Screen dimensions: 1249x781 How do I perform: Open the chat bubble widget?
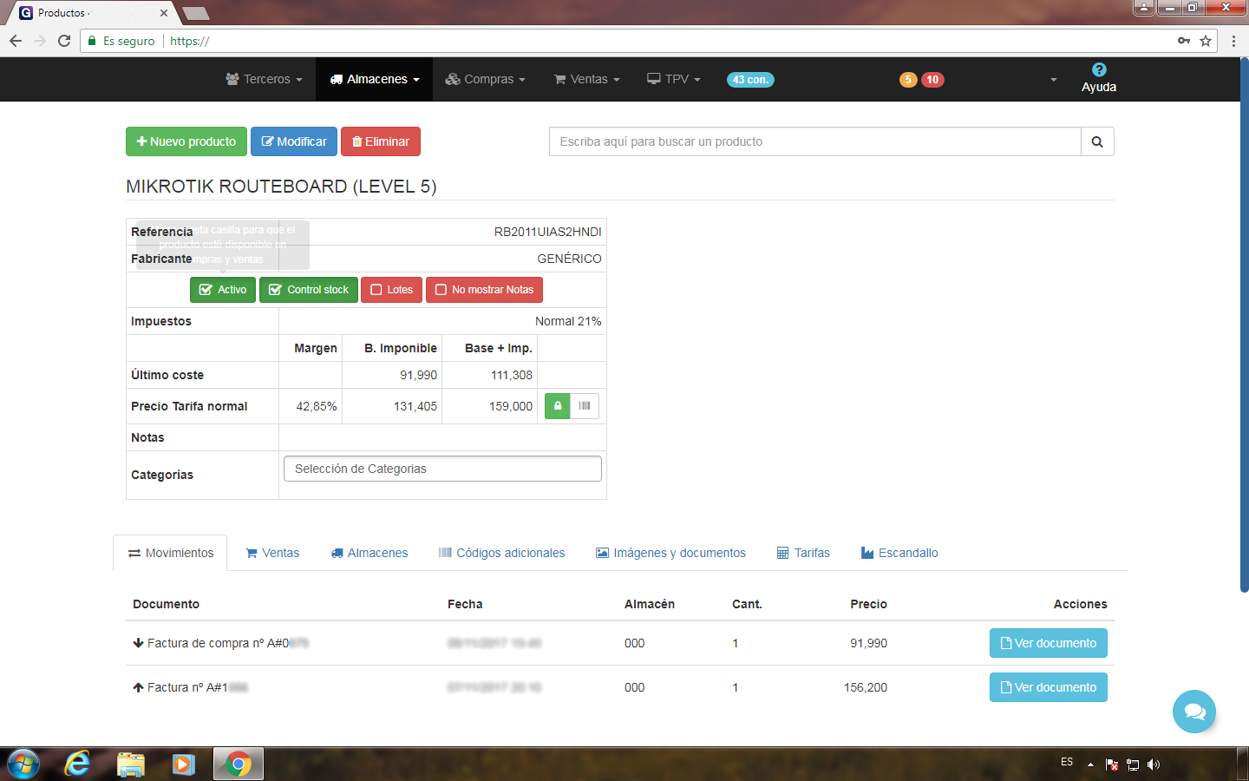click(1193, 712)
